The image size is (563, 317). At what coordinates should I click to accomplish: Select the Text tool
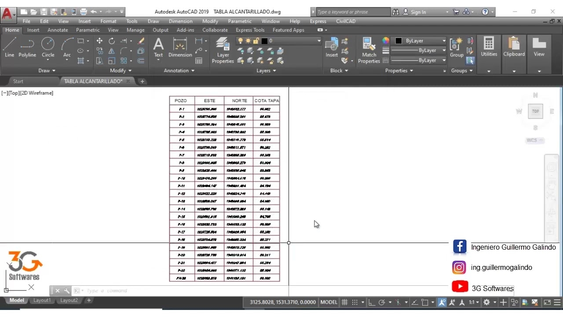[x=158, y=47]
